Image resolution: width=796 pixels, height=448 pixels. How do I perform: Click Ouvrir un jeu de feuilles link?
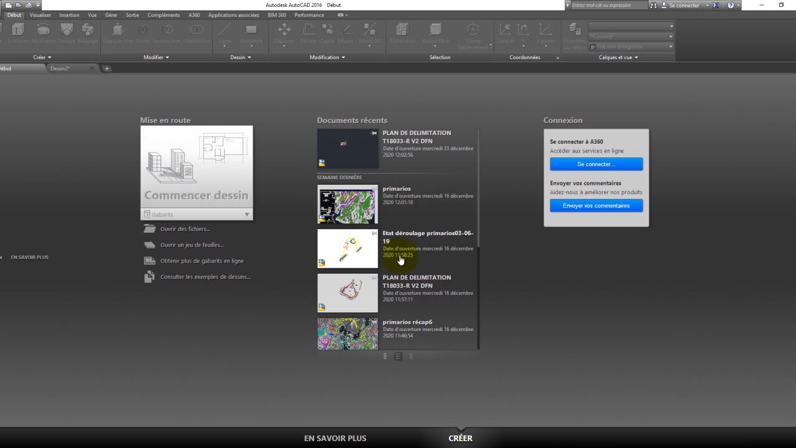pos(192,245)
